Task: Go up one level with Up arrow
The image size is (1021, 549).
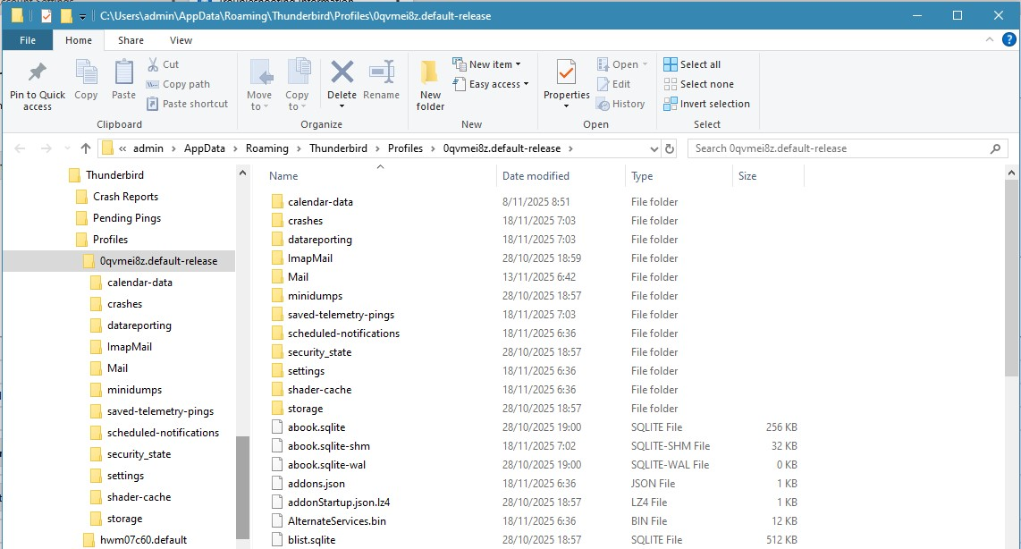Action: pos(86,148)
